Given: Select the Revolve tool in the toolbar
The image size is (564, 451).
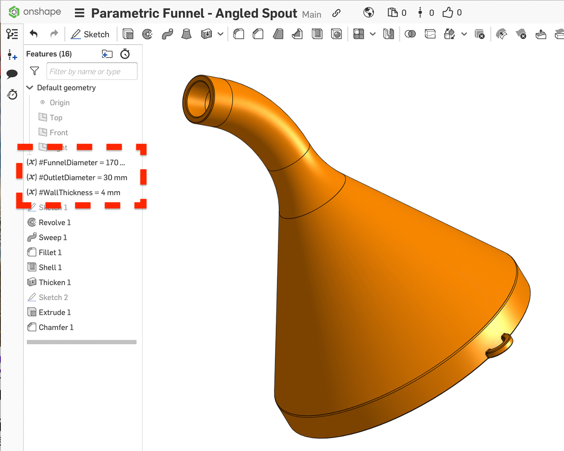Looking at the screenshot, I should pyautogui.click(x=147, y=34).
